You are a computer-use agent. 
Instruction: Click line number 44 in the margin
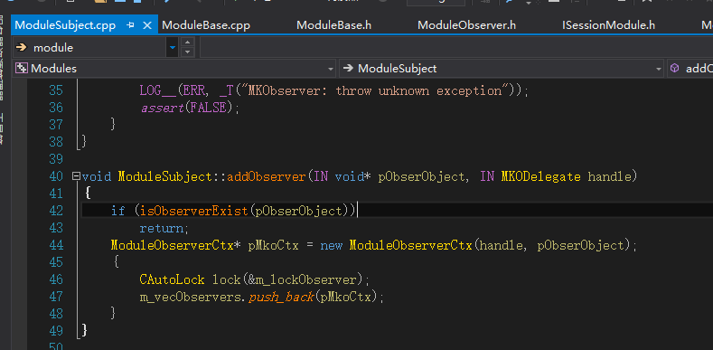pos(55,245)
